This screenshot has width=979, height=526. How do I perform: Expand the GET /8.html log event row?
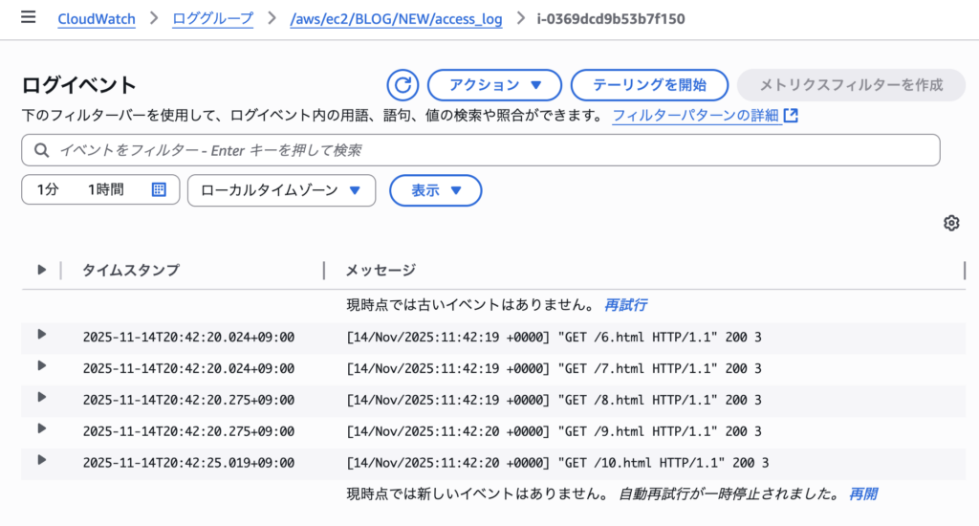click(x=41, y=397)
